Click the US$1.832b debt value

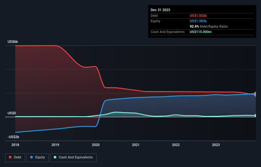pos(198,16)
